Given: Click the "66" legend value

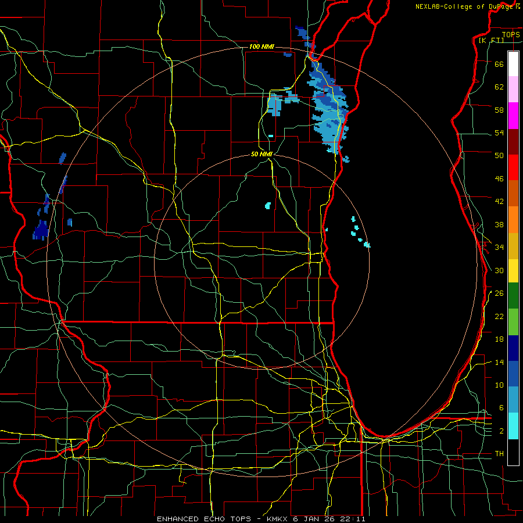Looking at the screenshot, I should pos(499,64).
